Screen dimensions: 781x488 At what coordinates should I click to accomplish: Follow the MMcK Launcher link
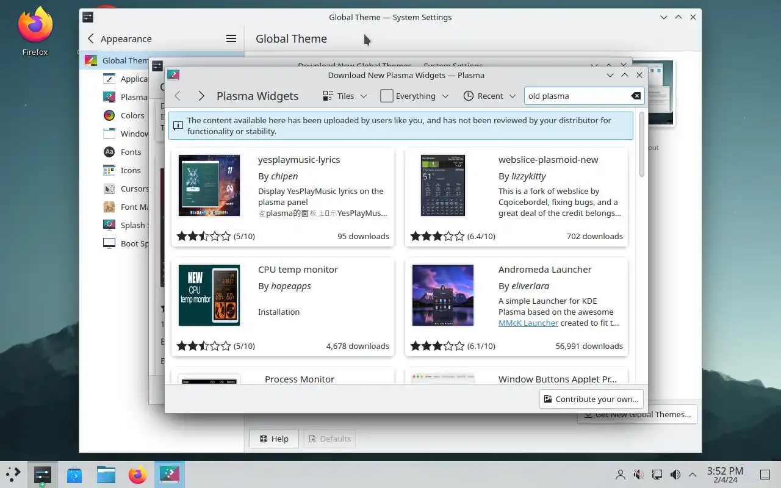(528, 323)
